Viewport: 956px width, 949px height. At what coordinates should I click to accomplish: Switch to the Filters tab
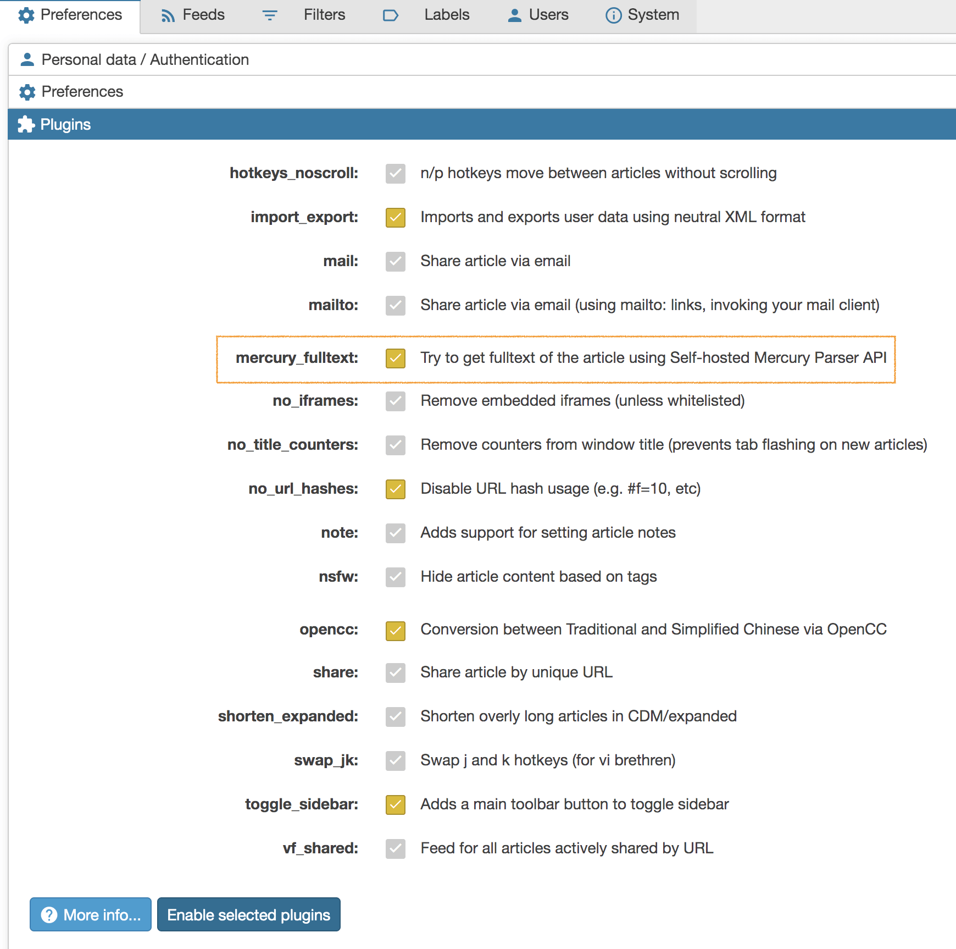pyautogui.click(x=303, y=15)
